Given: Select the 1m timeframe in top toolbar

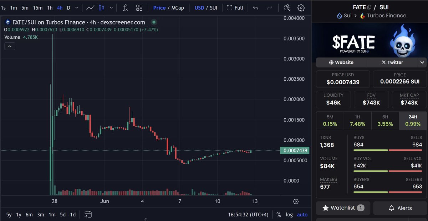Looking at the screenshot, I should [14, 7].
